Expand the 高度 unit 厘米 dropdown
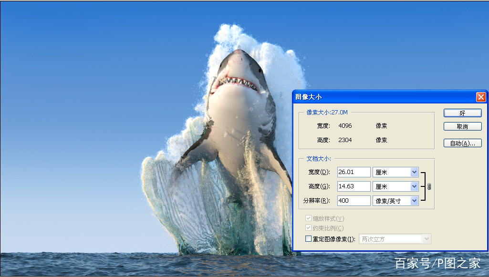Viewport: 489px width, 277px height. (x=414, y=186)
